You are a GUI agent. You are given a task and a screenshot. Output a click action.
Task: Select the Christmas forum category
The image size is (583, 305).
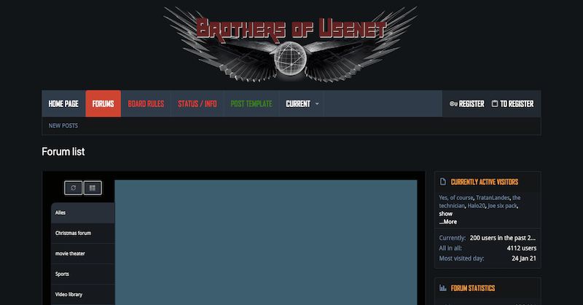(x=82, y=234)
